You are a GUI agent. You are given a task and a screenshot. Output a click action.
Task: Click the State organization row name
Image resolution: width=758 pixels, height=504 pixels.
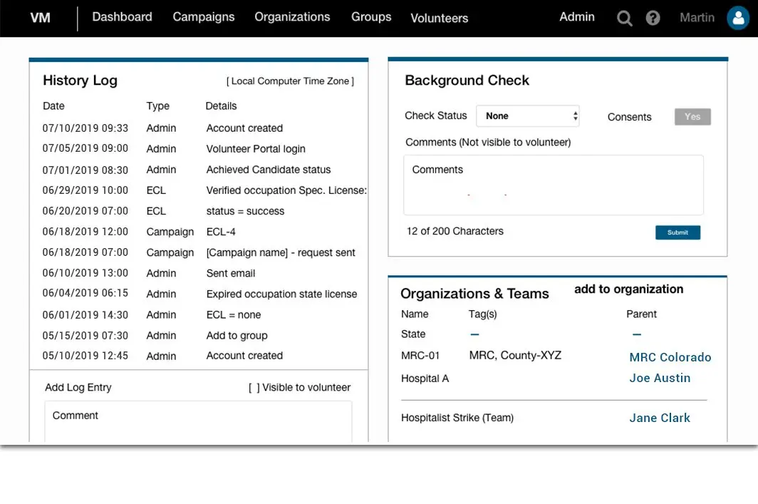(413, 334)
